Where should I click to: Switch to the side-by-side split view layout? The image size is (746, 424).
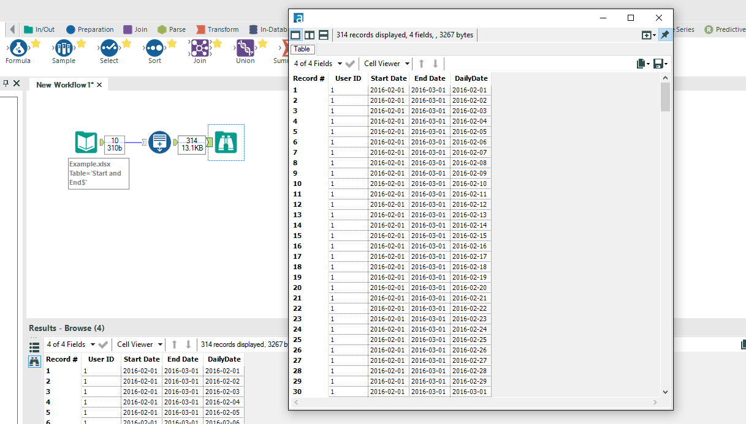[x=310, y=35]
